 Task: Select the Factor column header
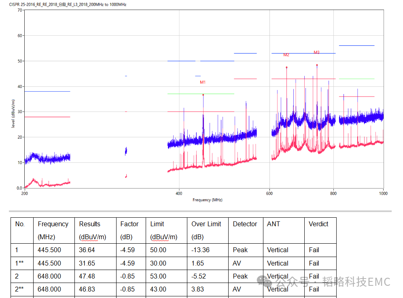[129, 224]
